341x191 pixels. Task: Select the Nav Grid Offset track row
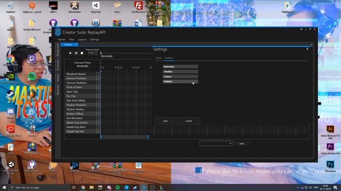coord(82,100)
